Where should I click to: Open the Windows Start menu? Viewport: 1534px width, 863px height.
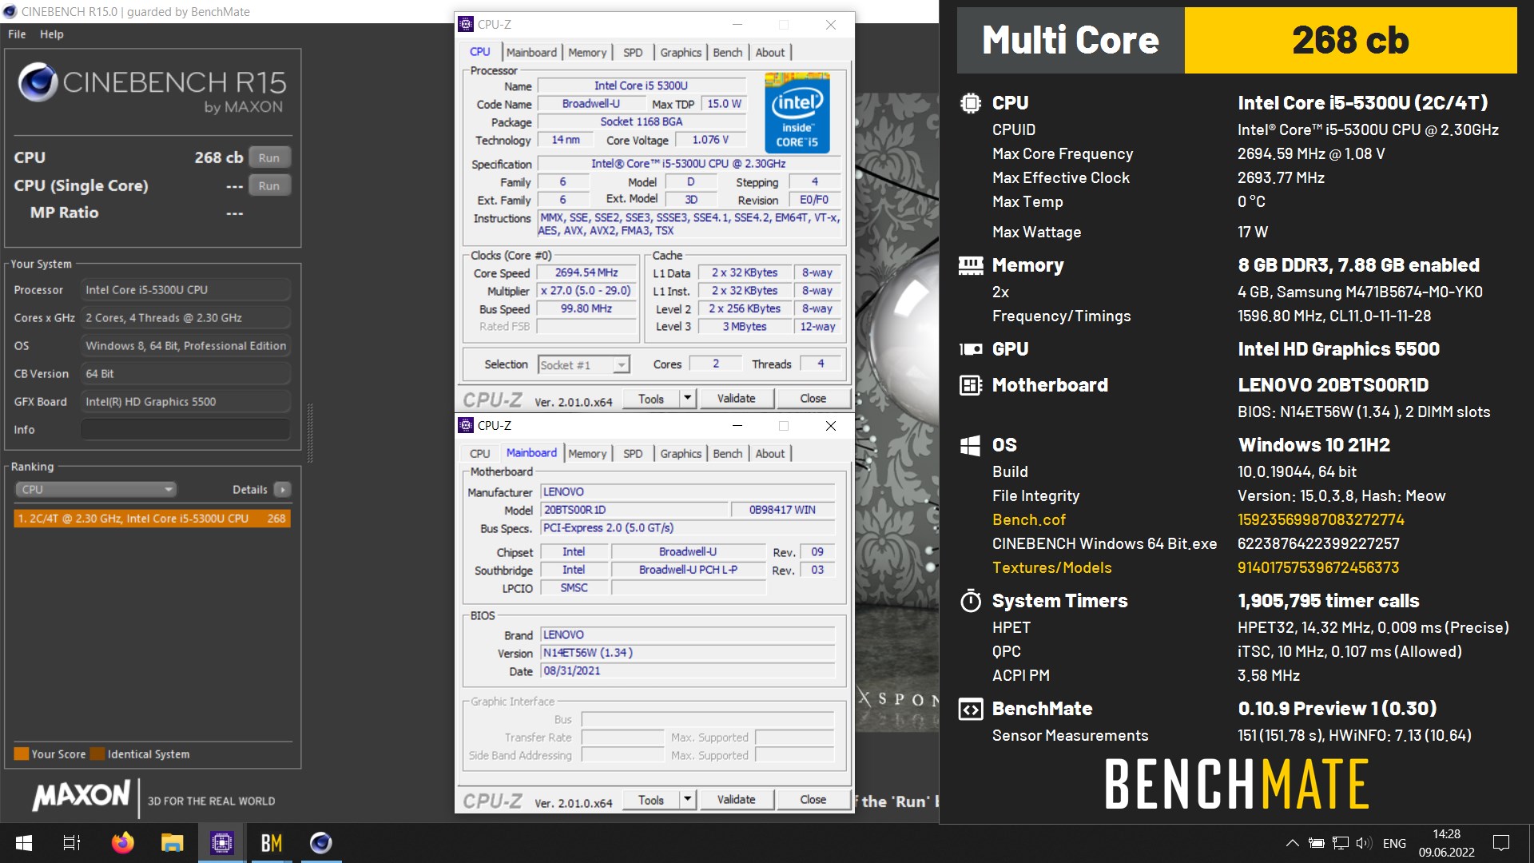[x=24, y=843]
